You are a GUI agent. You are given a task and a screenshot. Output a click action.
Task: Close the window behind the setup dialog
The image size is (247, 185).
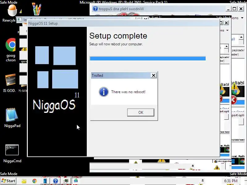click(x=226, y=23)
